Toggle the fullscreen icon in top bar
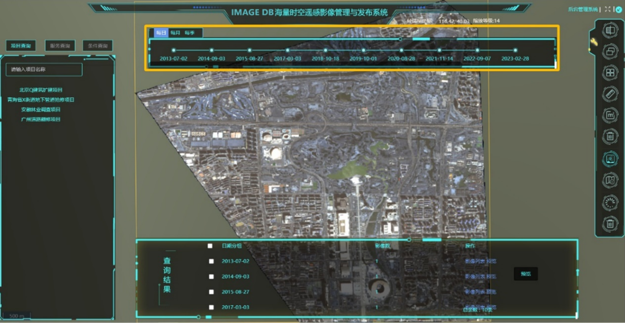Image resolution: width=625 pixels, height=323 pixels. tap(607, 9)
